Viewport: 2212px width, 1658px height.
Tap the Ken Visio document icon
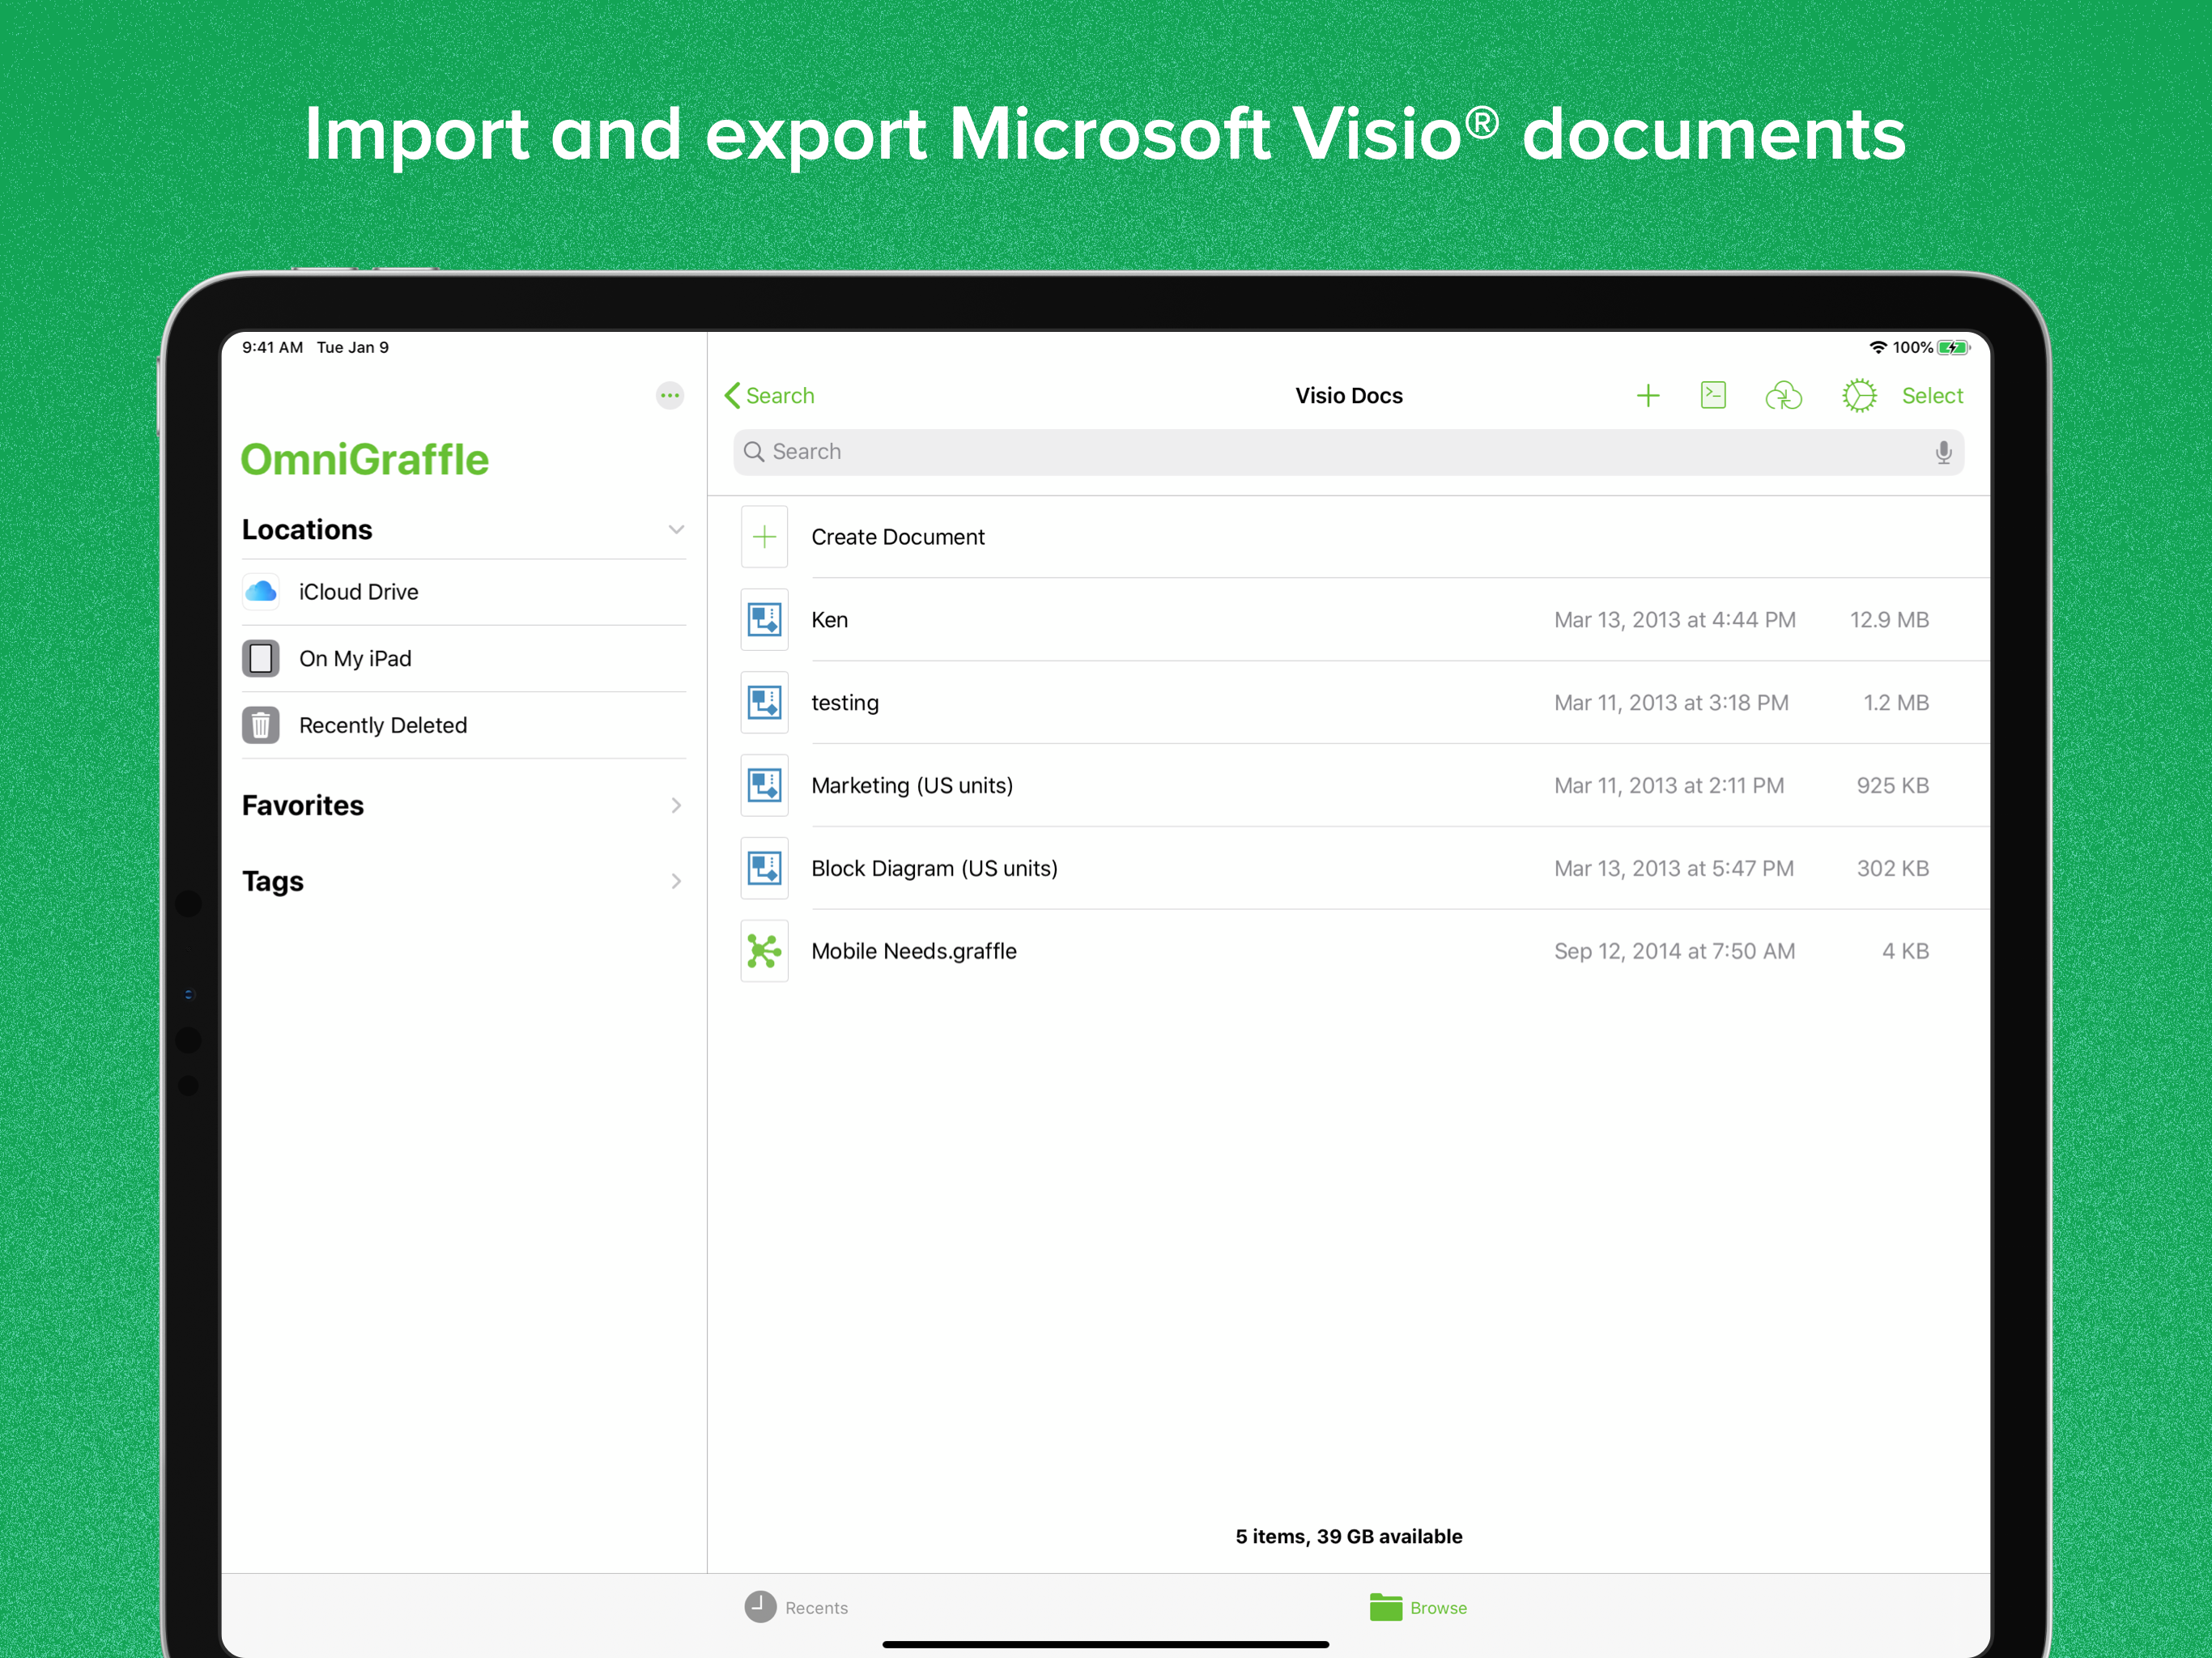[764, 620]
